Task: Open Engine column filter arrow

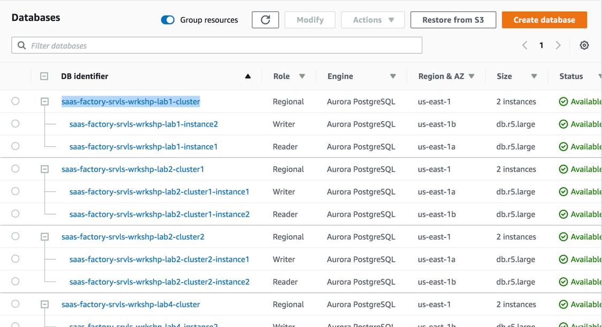Action: (393, 76)
